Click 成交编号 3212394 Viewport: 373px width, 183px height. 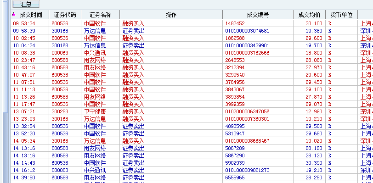(235, 67)
